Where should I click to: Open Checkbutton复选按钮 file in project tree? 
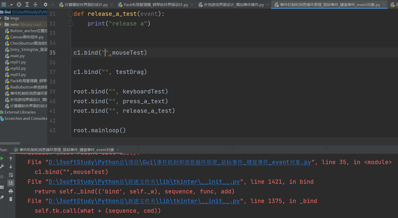point(26,43)
